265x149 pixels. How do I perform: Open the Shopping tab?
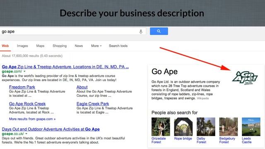[x=60, y=46]
